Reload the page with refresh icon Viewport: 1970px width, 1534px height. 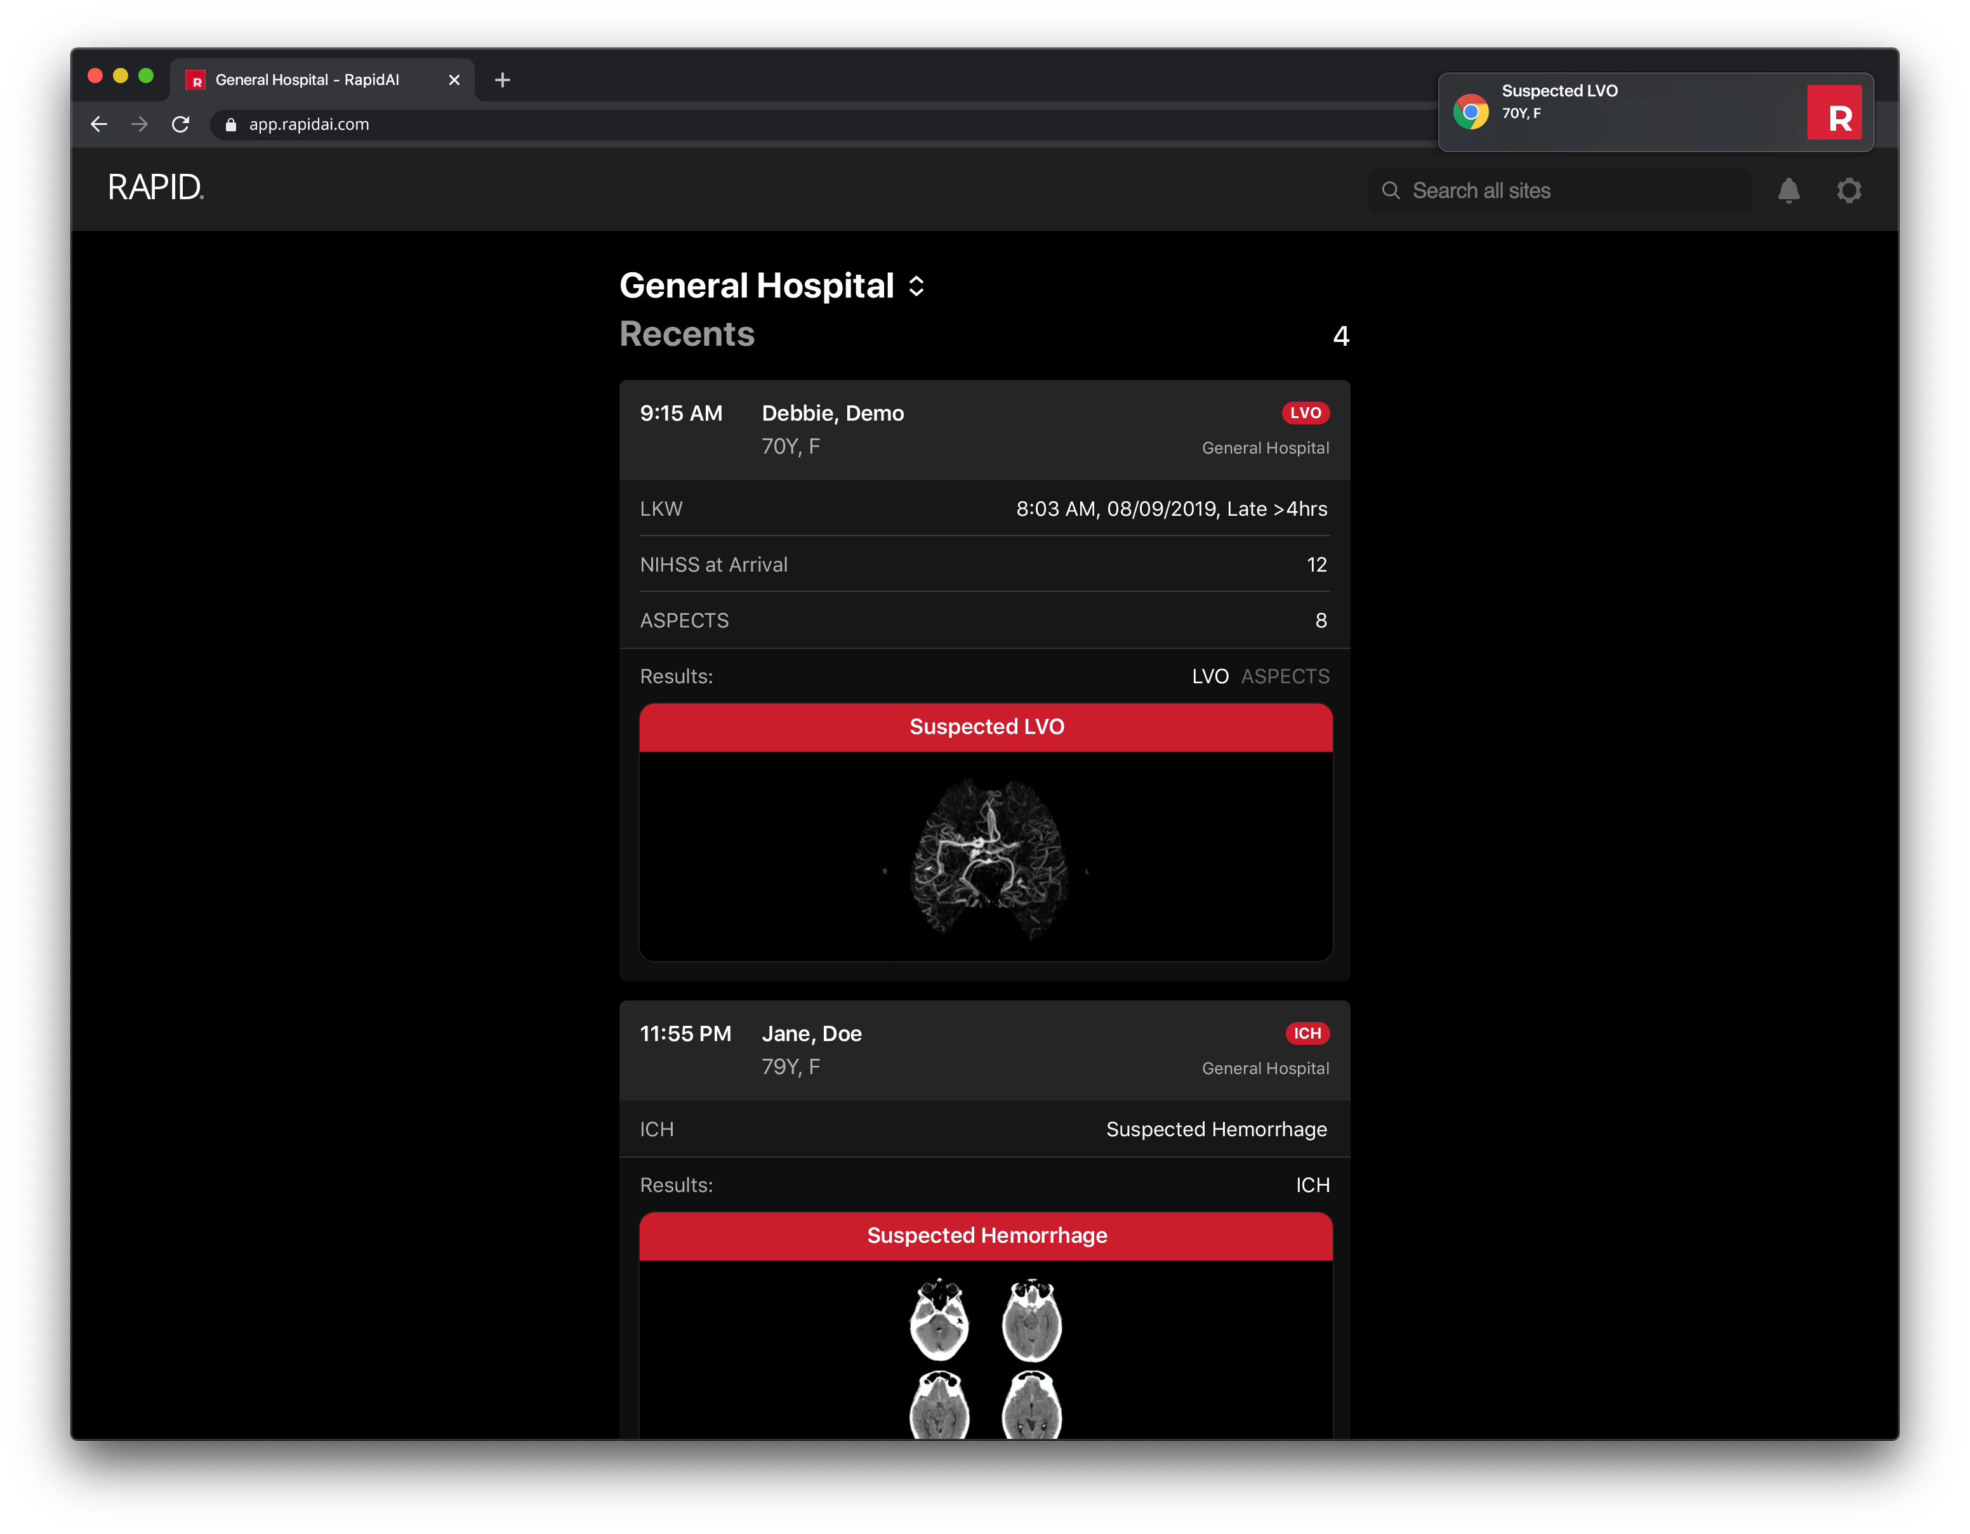tap(180, 124)
